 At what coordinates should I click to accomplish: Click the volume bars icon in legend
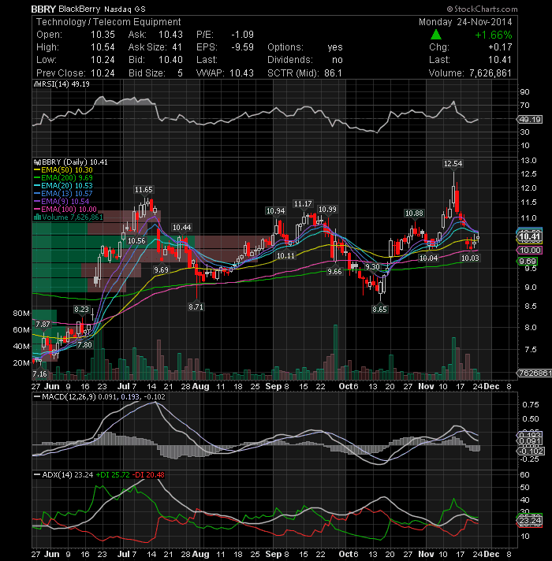coord(37,217)
